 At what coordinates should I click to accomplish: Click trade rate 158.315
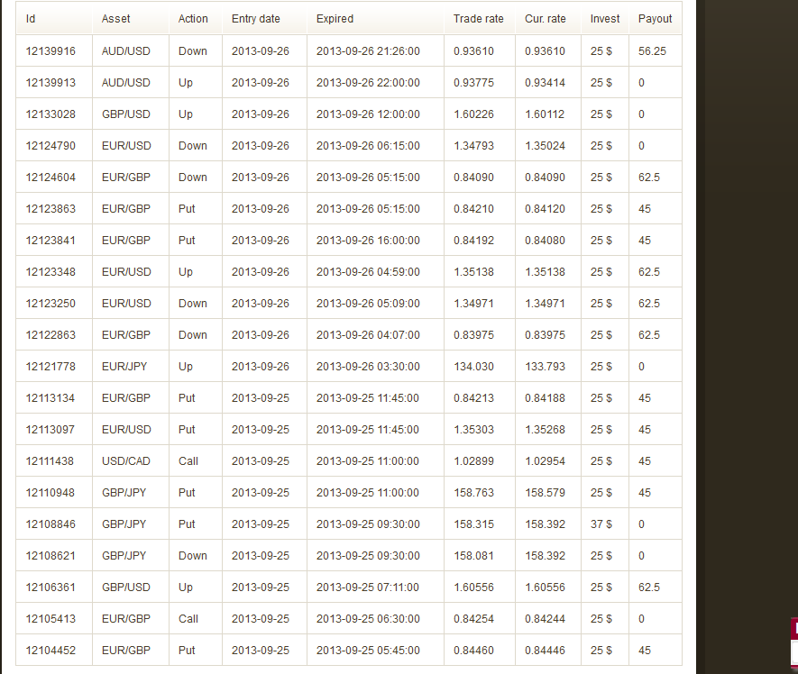473,524
